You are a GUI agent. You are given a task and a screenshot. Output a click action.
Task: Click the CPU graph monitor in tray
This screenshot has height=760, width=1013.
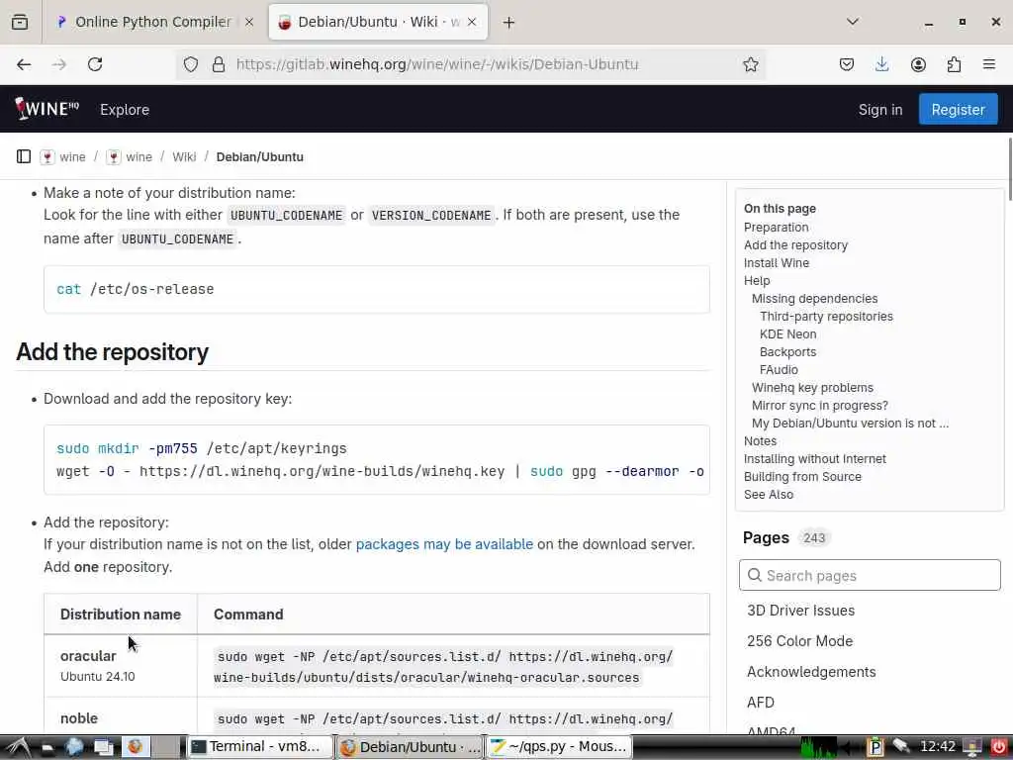pyautogui.click(x=818, y=747)
